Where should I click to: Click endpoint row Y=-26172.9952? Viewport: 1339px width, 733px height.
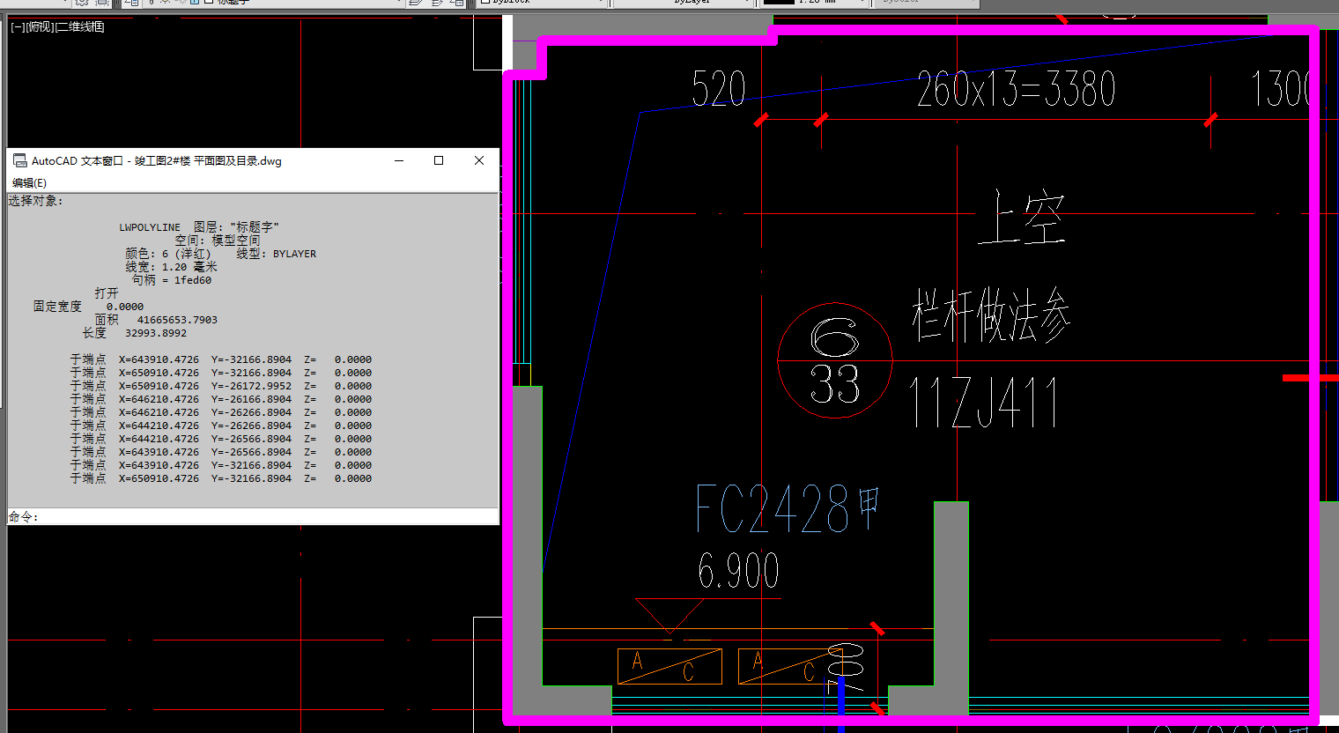tap(221, 386)
